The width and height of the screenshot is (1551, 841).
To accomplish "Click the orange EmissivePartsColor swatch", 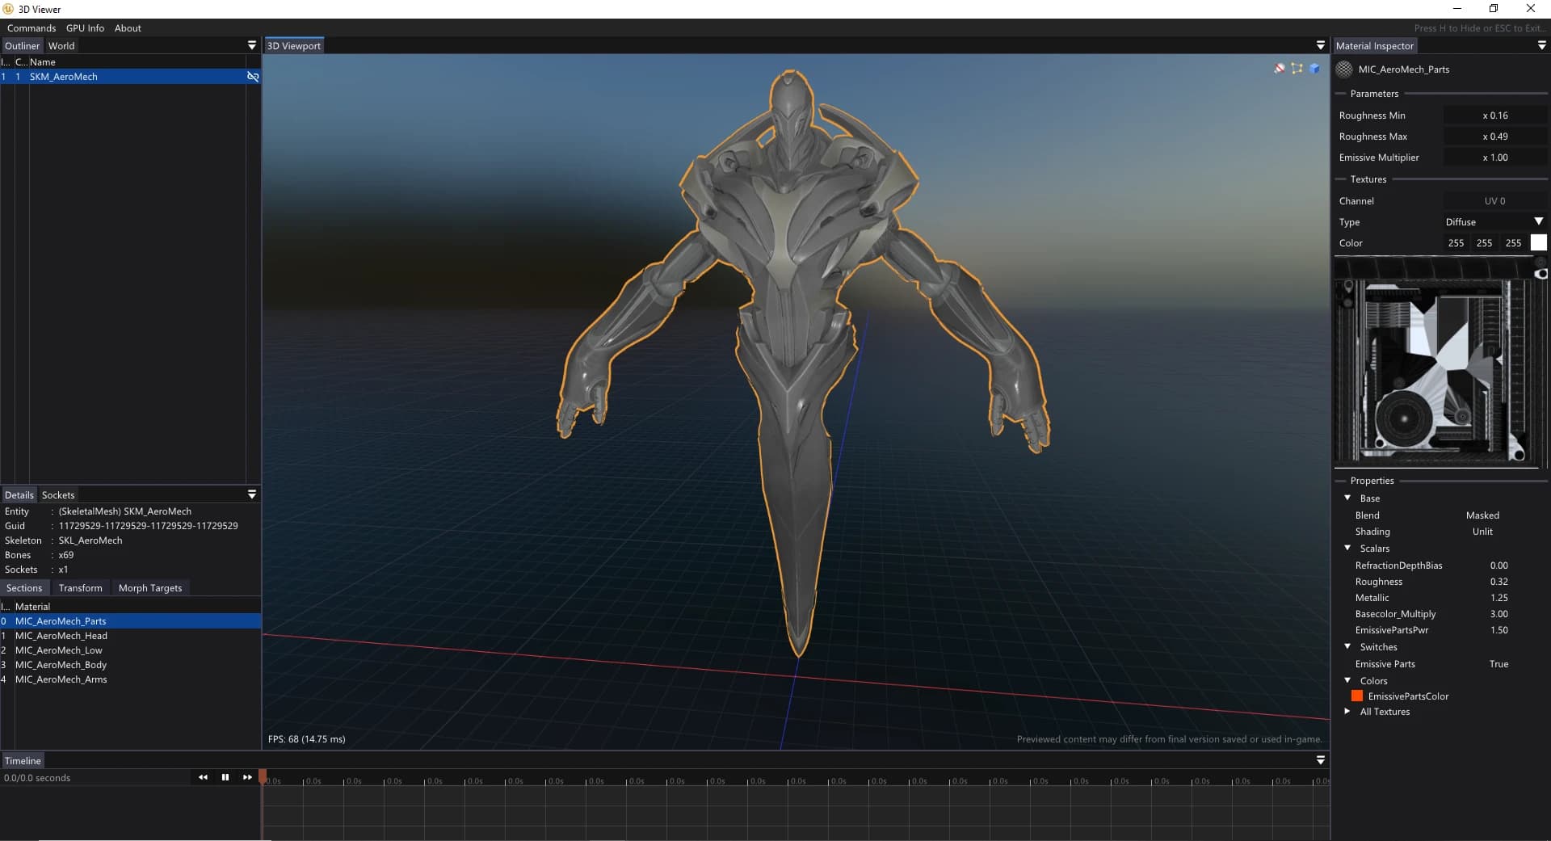I will click(1357, 696).
